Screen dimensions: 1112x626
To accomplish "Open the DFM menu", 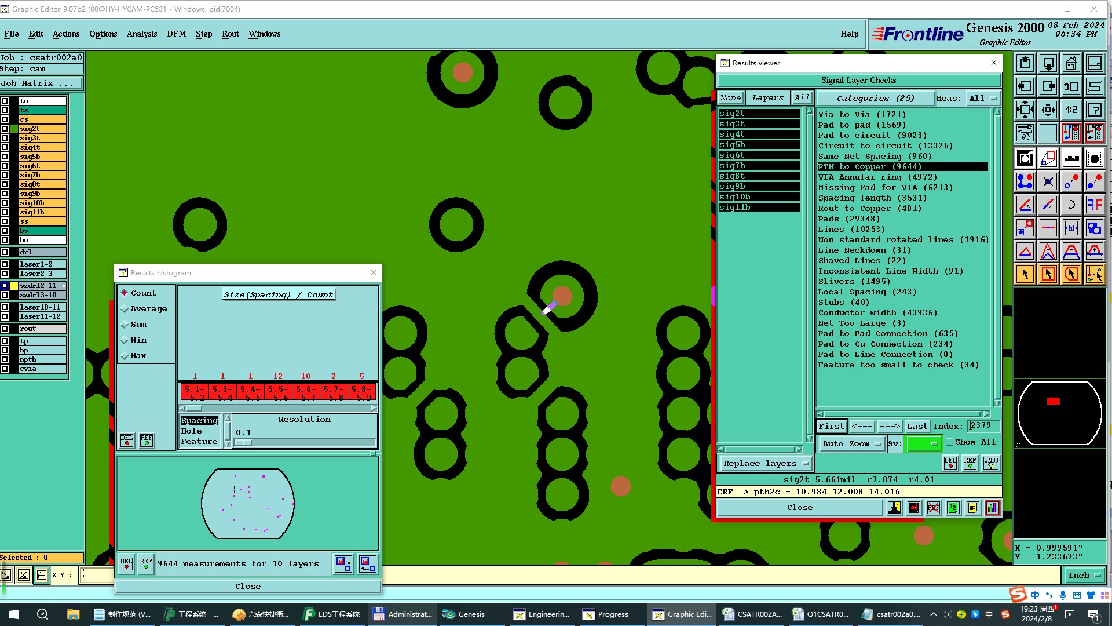I will tap(176, 34).
